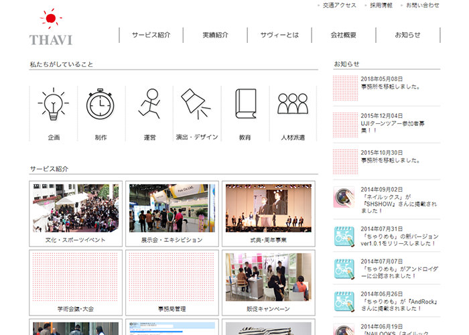Click the サービス紹介 section heading
469x335 pixels.
(x=49, y=169)
